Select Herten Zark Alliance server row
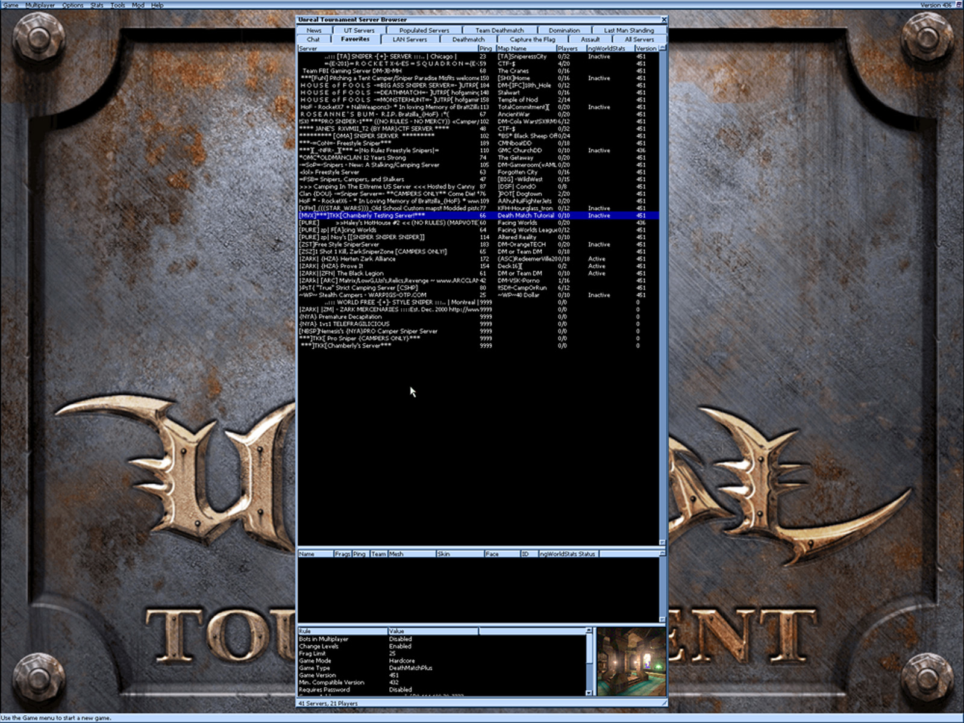Viewport: 964px width, 723px height. [x=478, y=259]
